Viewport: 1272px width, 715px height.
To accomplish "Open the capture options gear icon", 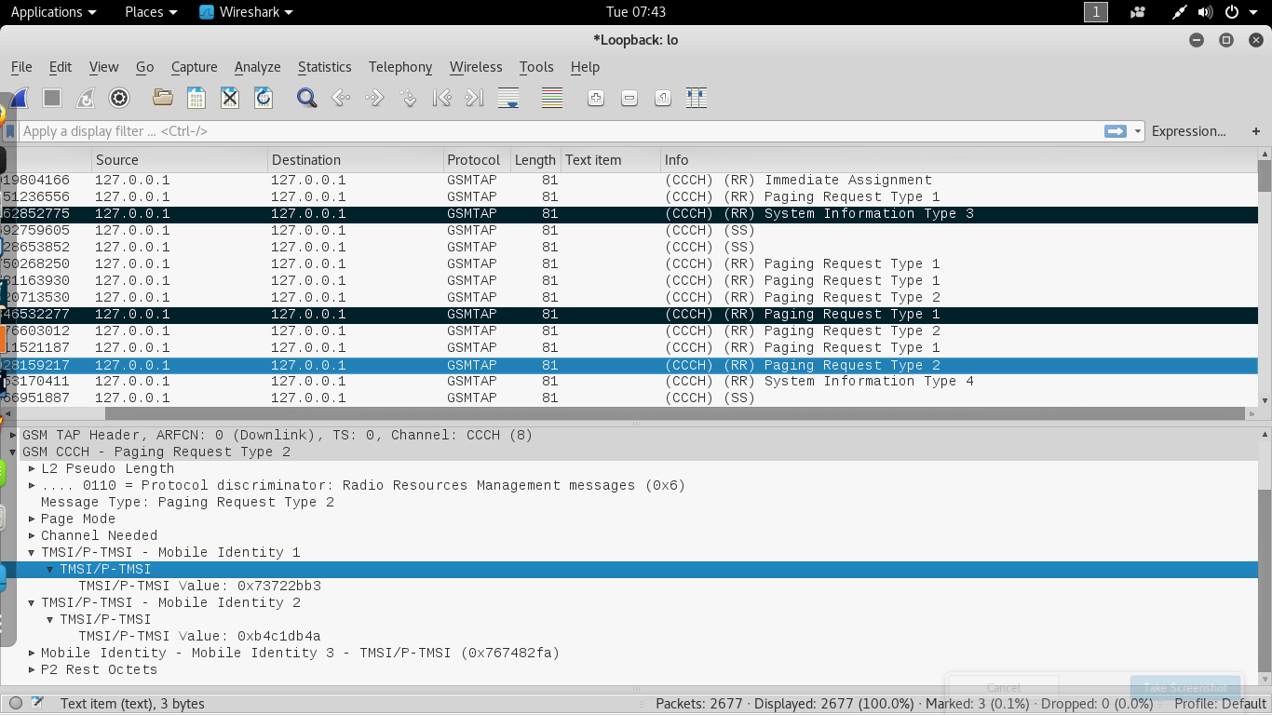I will click(119, 98).
